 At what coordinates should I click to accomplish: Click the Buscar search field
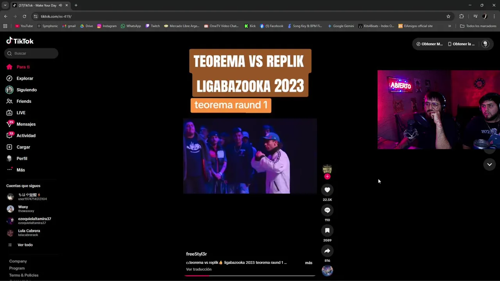[31, 53]
